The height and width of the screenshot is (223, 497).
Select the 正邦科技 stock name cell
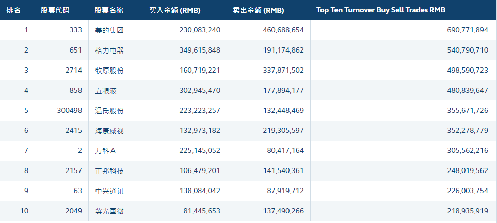click(109, 171)
